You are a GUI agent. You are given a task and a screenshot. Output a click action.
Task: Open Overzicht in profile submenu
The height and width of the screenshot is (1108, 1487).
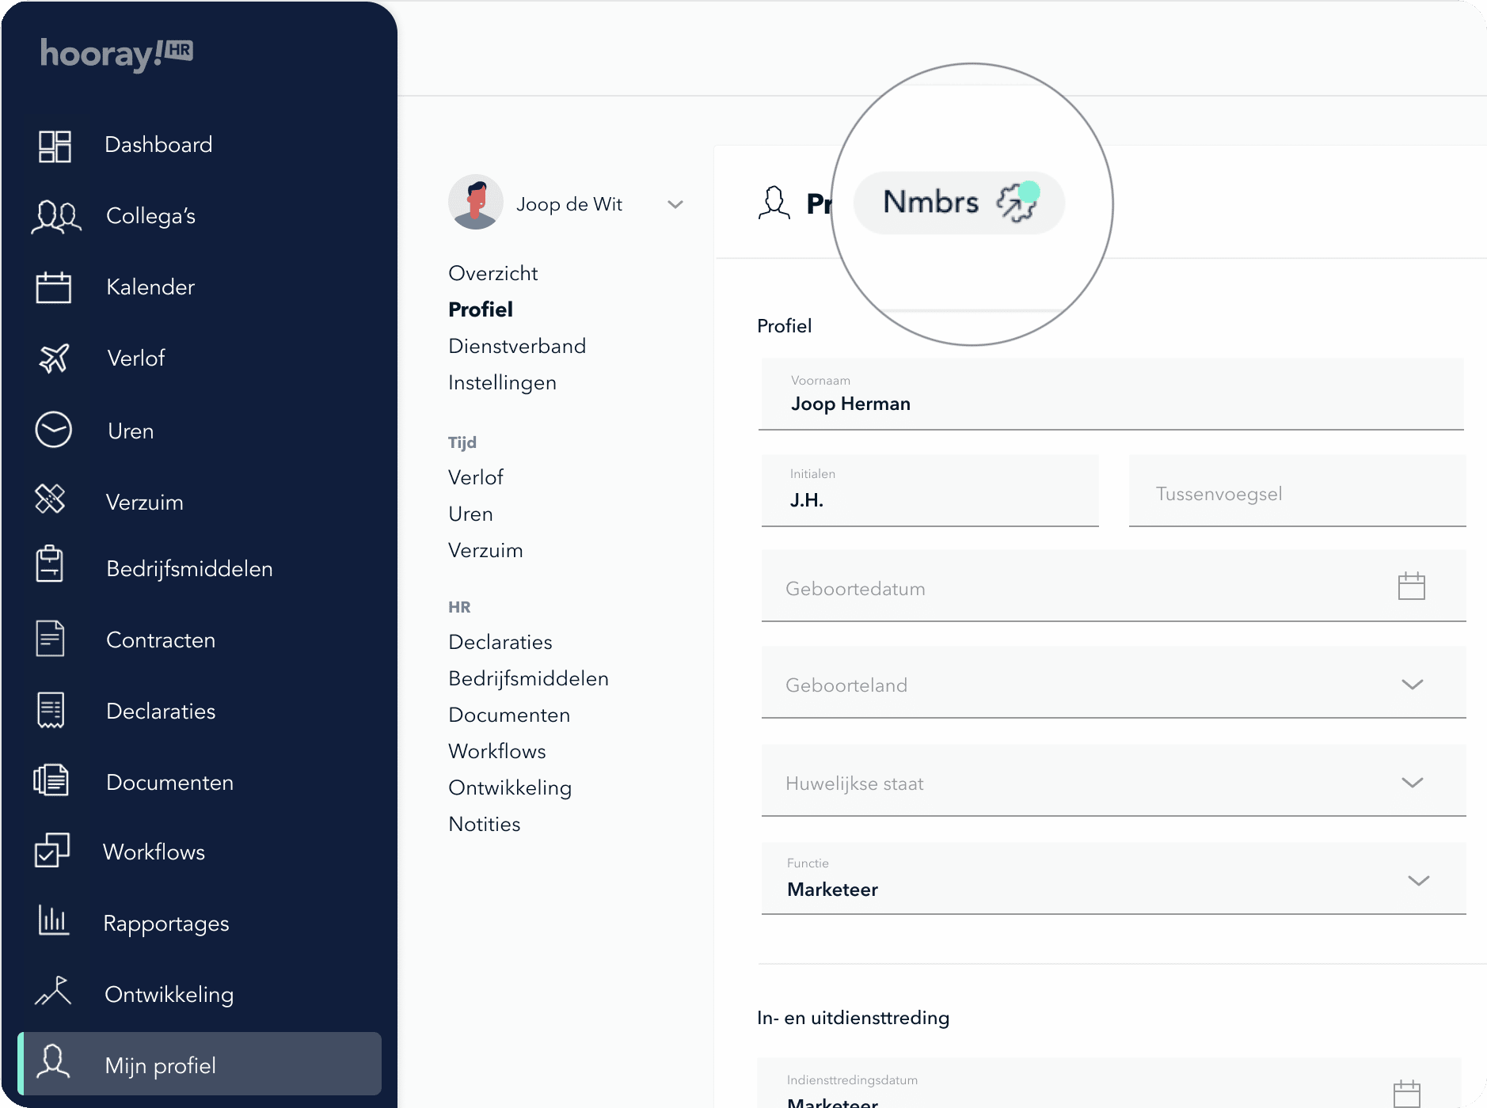tap(493, 273)
